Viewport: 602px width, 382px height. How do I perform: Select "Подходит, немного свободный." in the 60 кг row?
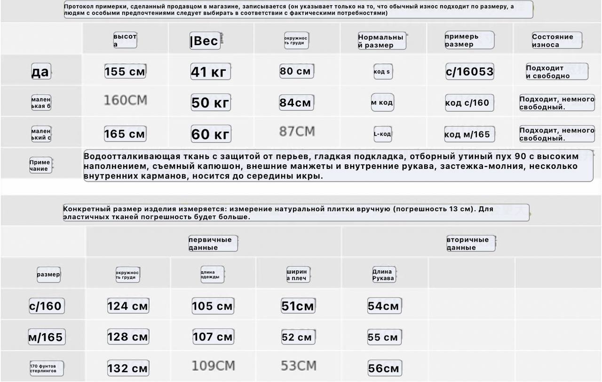(557, 134)
